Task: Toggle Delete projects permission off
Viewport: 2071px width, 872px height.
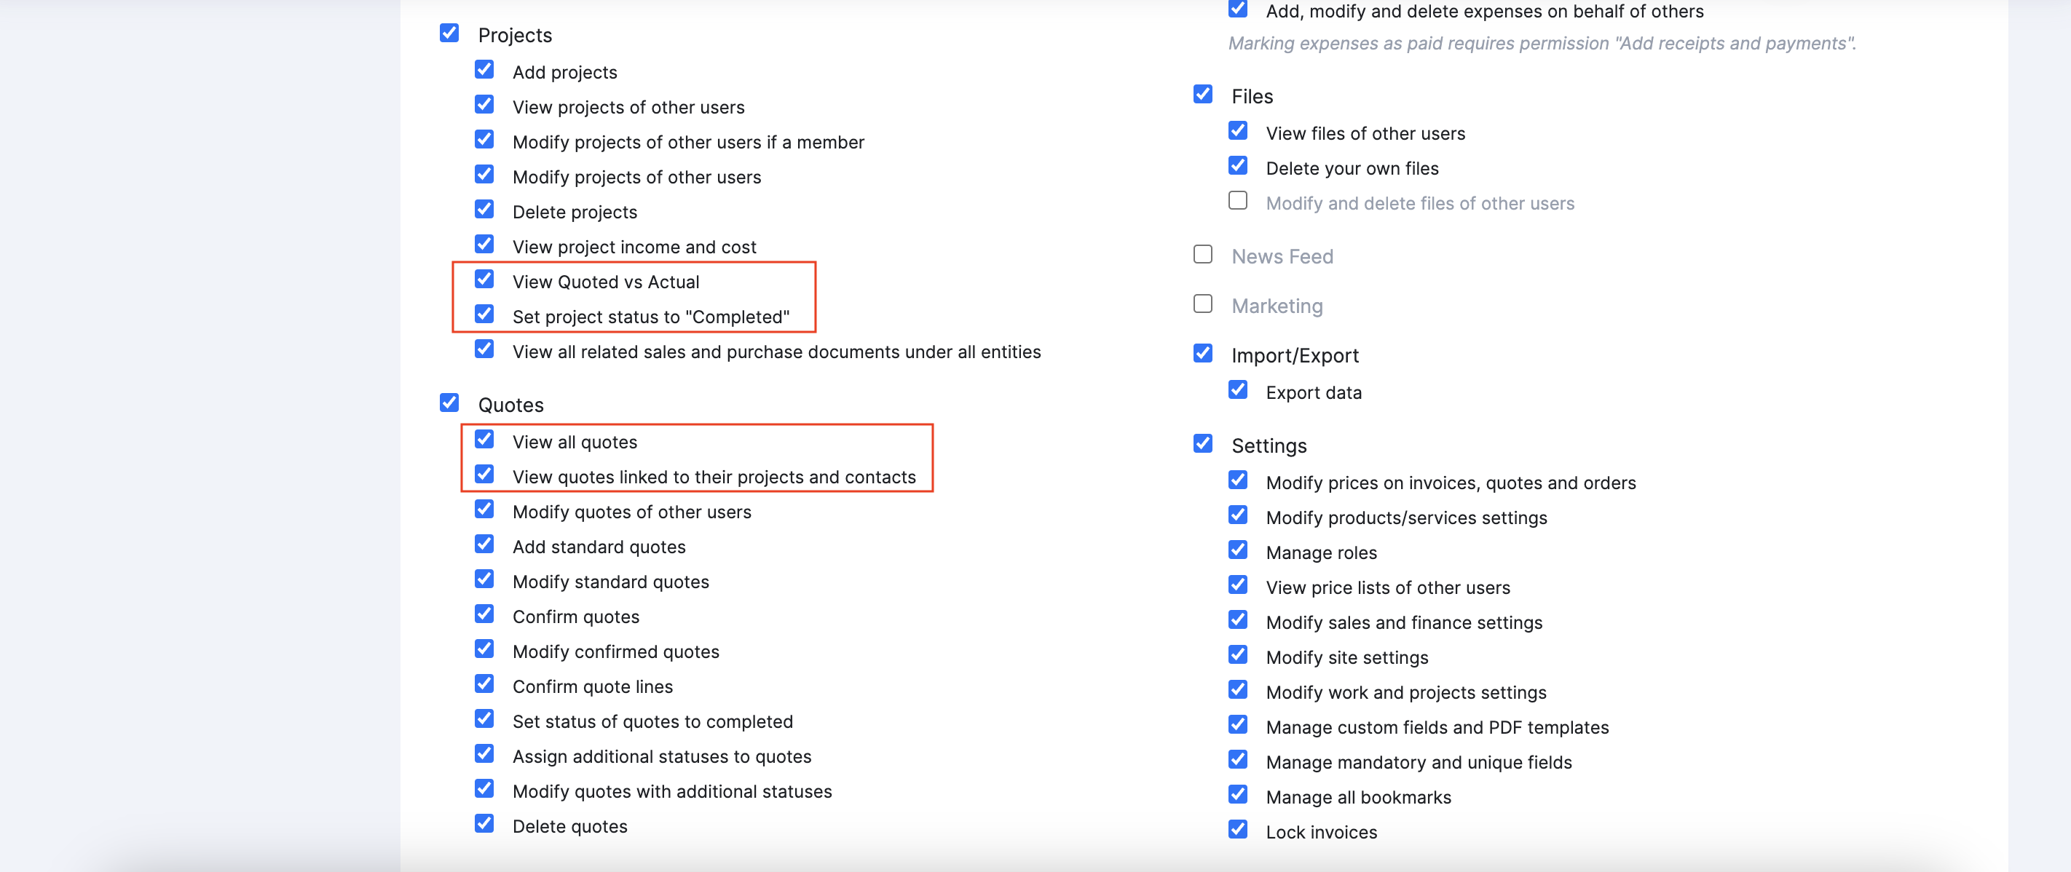Action: pos(484,209)
